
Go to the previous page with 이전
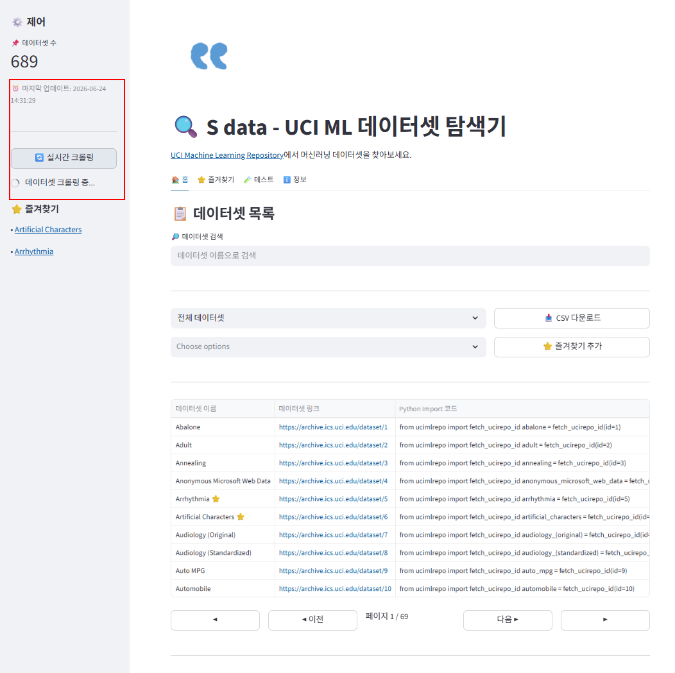[x=312, y=620]
